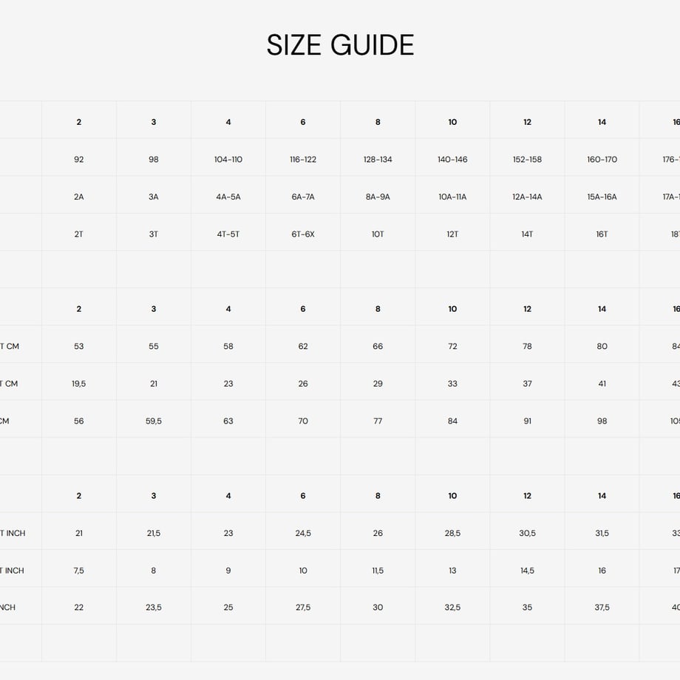Select the 104-110 height cell
The height and width of the screenshot is (680, 680).
coord(228,159)
